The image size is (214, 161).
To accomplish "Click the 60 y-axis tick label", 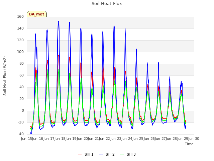I will 21,75.
